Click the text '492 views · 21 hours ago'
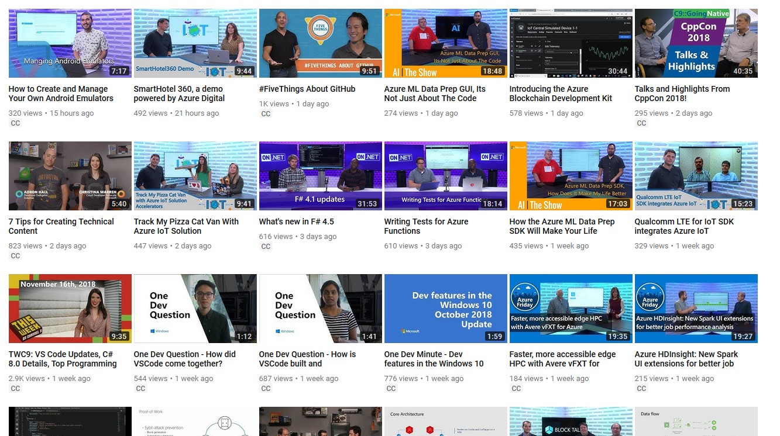780x436 pixels. tap(177, 113)
